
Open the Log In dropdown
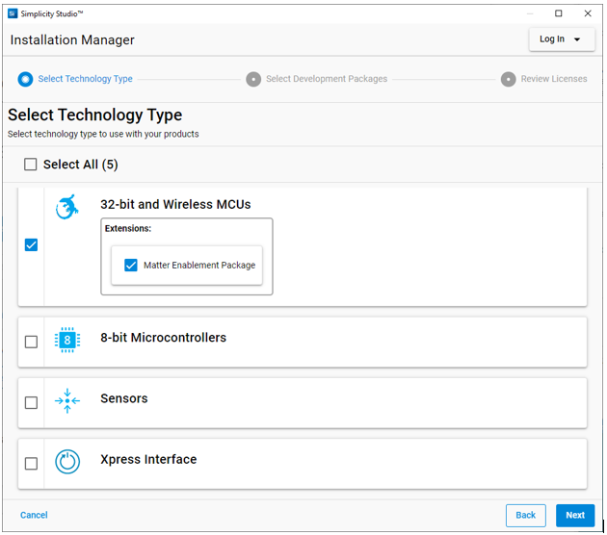click(562, 39)
